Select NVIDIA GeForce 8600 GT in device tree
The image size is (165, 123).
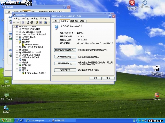click(35, 73)
